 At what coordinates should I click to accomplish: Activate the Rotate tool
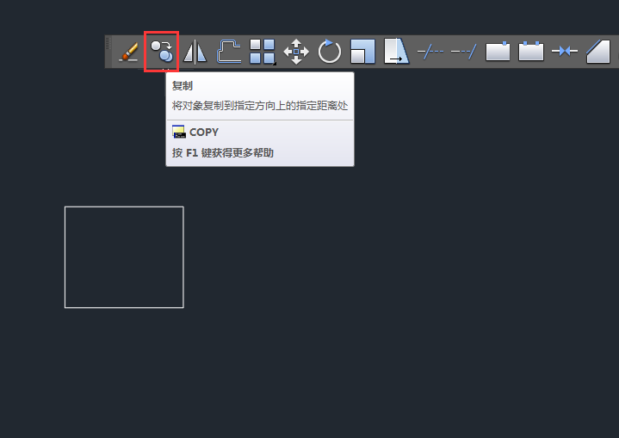pos(329,52)
